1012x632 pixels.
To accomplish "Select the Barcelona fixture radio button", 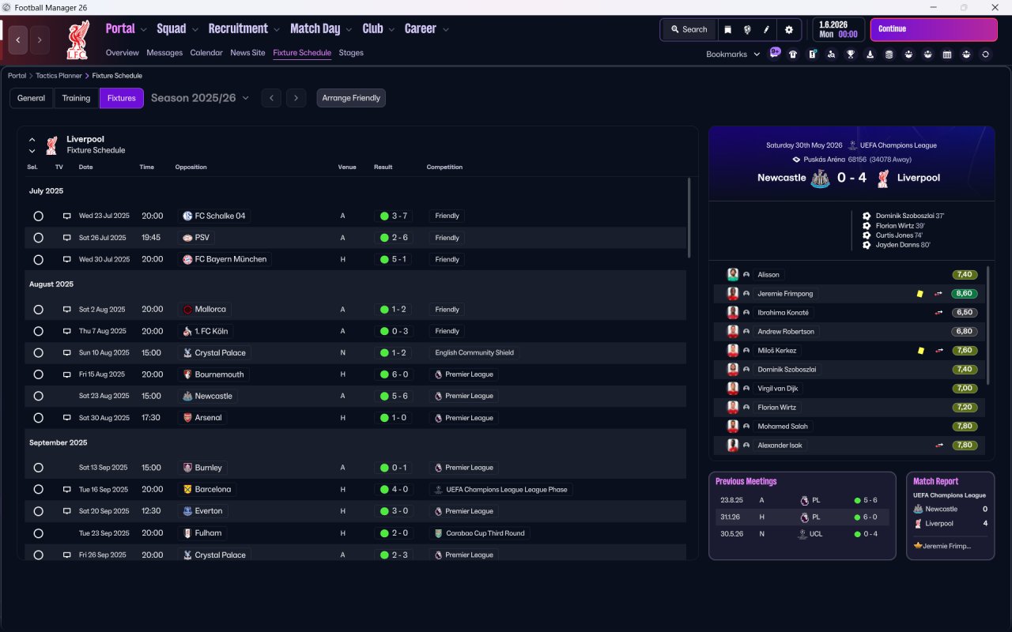I will [x=38, y=490].
